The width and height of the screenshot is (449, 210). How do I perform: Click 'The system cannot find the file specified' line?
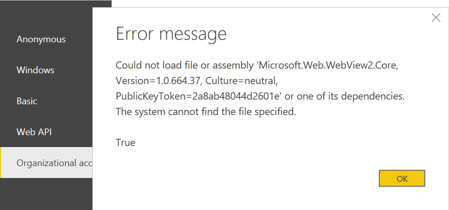click(x=206, y=112)
